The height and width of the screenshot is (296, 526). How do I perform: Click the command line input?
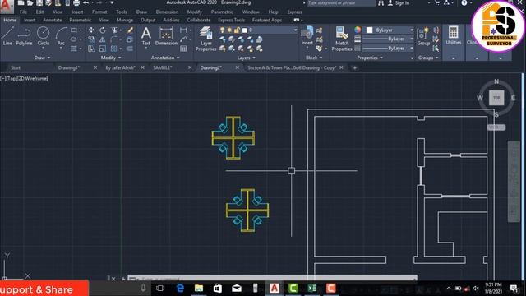click(x=272, y=279)
